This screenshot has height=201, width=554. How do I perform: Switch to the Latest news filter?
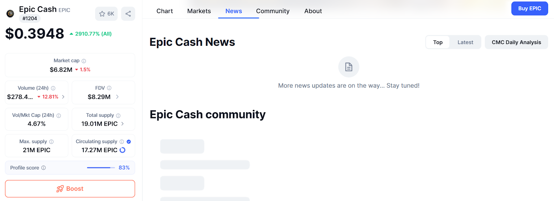(x=465, y=42)
